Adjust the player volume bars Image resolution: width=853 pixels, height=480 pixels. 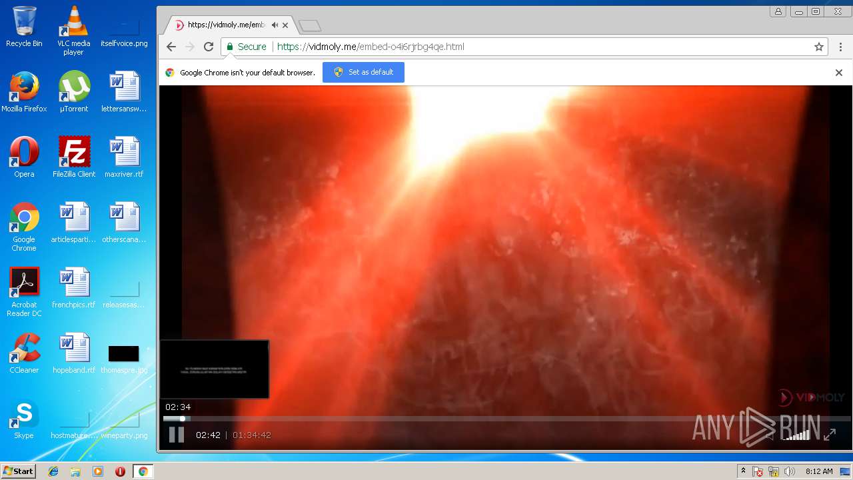pyautogui.click(x=796, y=435)
